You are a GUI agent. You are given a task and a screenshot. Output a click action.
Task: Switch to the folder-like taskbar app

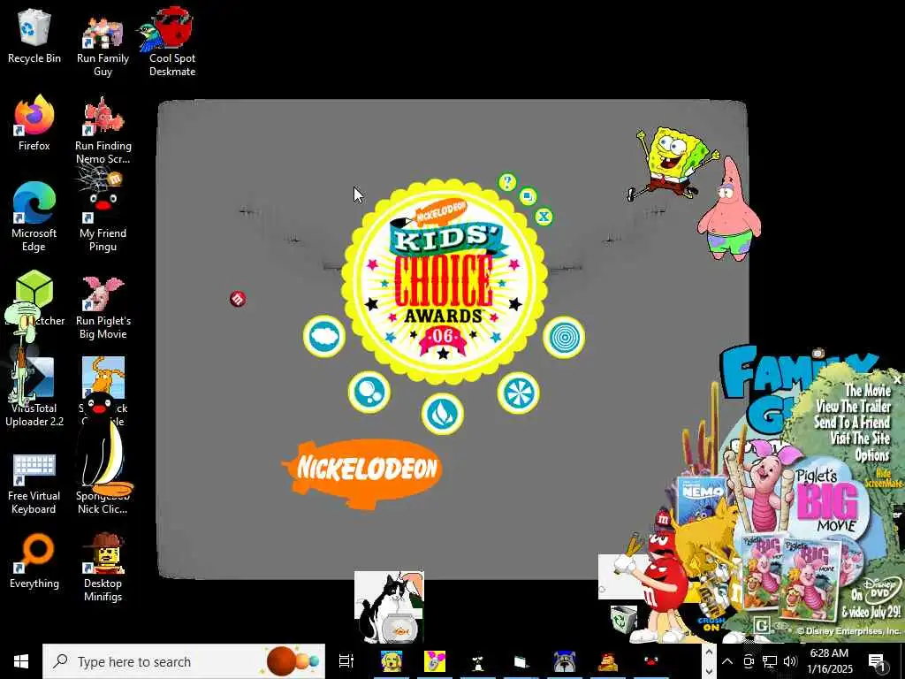[521, 661]
